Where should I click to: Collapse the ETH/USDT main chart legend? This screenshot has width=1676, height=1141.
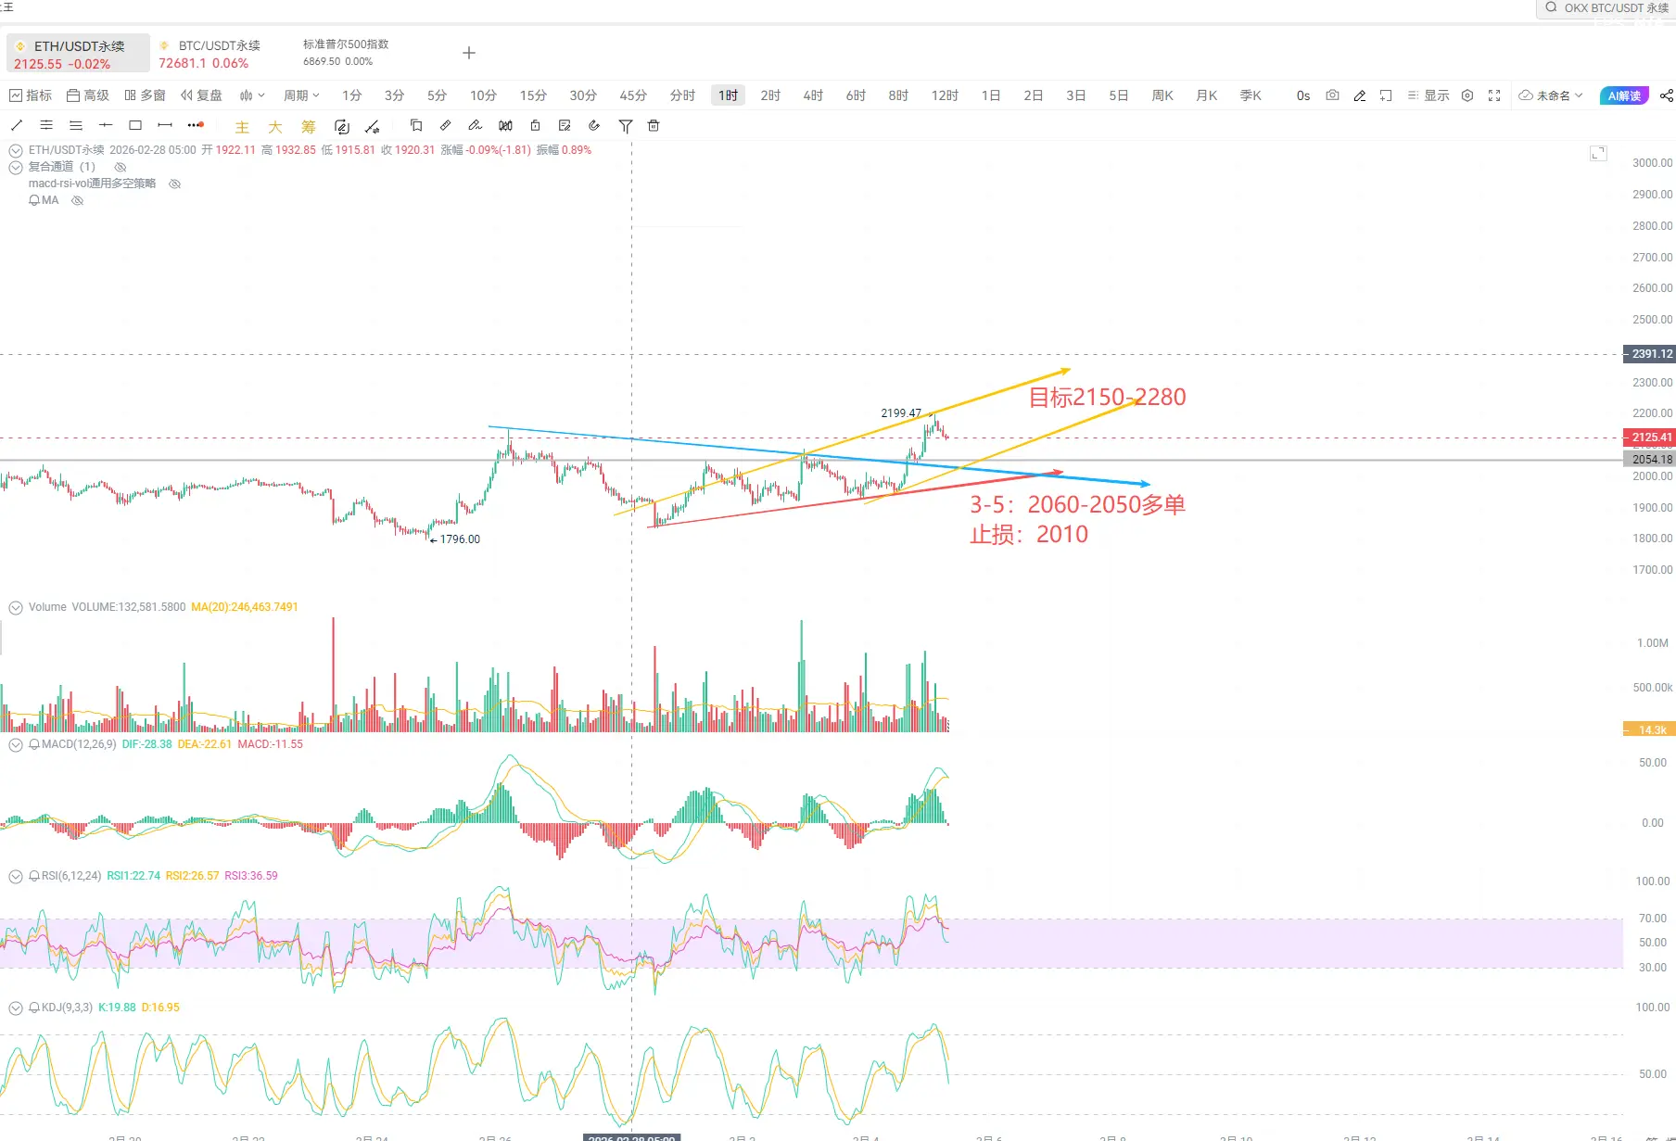coord(16,150)
